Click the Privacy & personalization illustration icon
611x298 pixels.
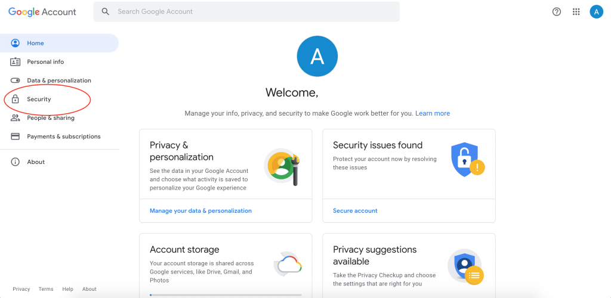[282, 167]
